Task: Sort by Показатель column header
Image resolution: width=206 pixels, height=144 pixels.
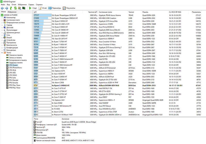Action: 195,12
